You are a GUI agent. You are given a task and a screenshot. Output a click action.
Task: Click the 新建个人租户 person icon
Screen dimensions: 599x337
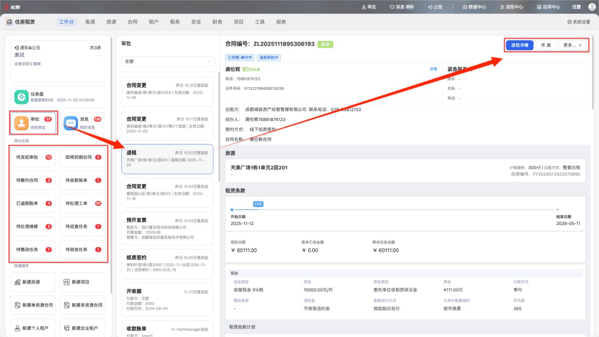coord(18,328)
